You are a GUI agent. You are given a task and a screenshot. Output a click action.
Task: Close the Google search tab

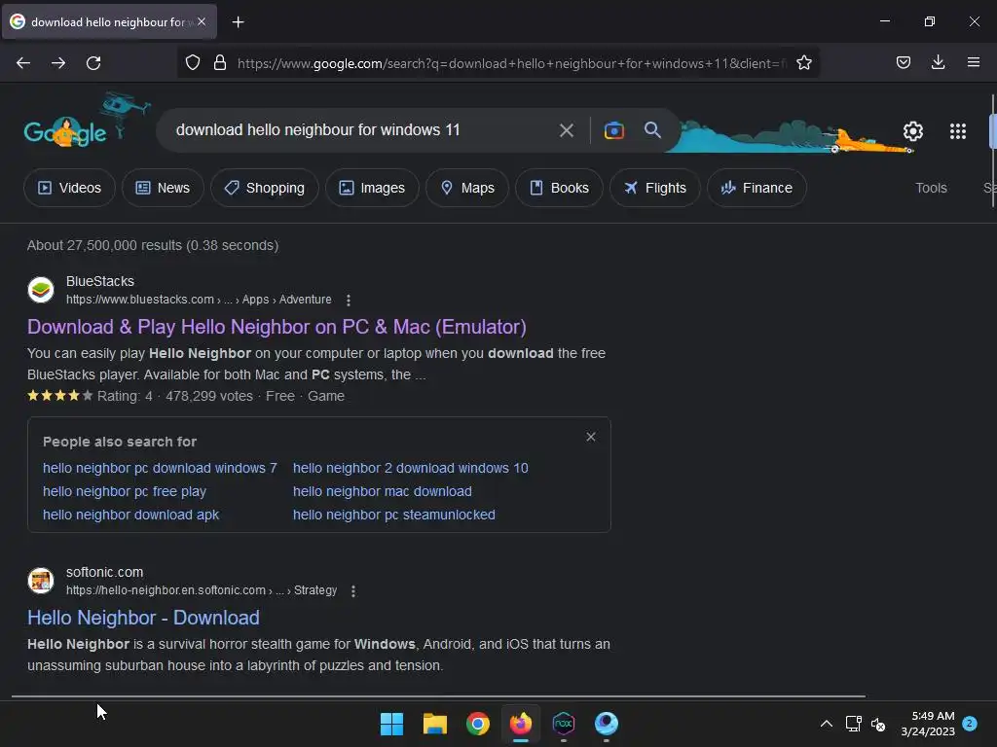(202, 21)
